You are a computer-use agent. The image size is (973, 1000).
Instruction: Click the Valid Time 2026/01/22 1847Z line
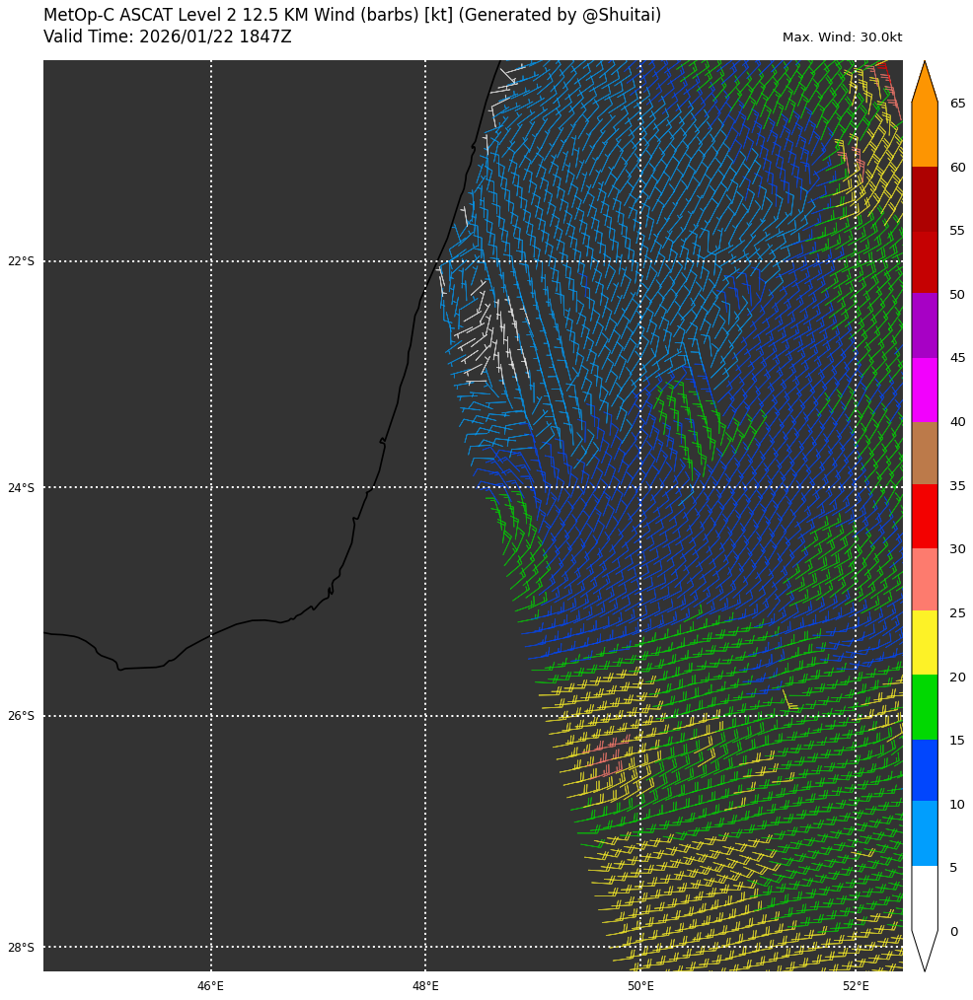click(168, 37)
